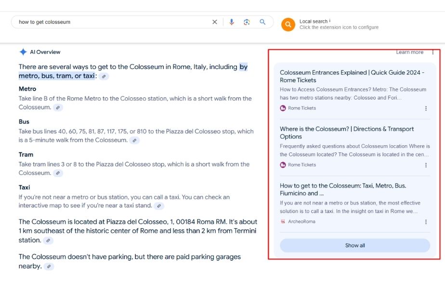Click the Learn more link
The image size is (445, 301).
[409, 52]
